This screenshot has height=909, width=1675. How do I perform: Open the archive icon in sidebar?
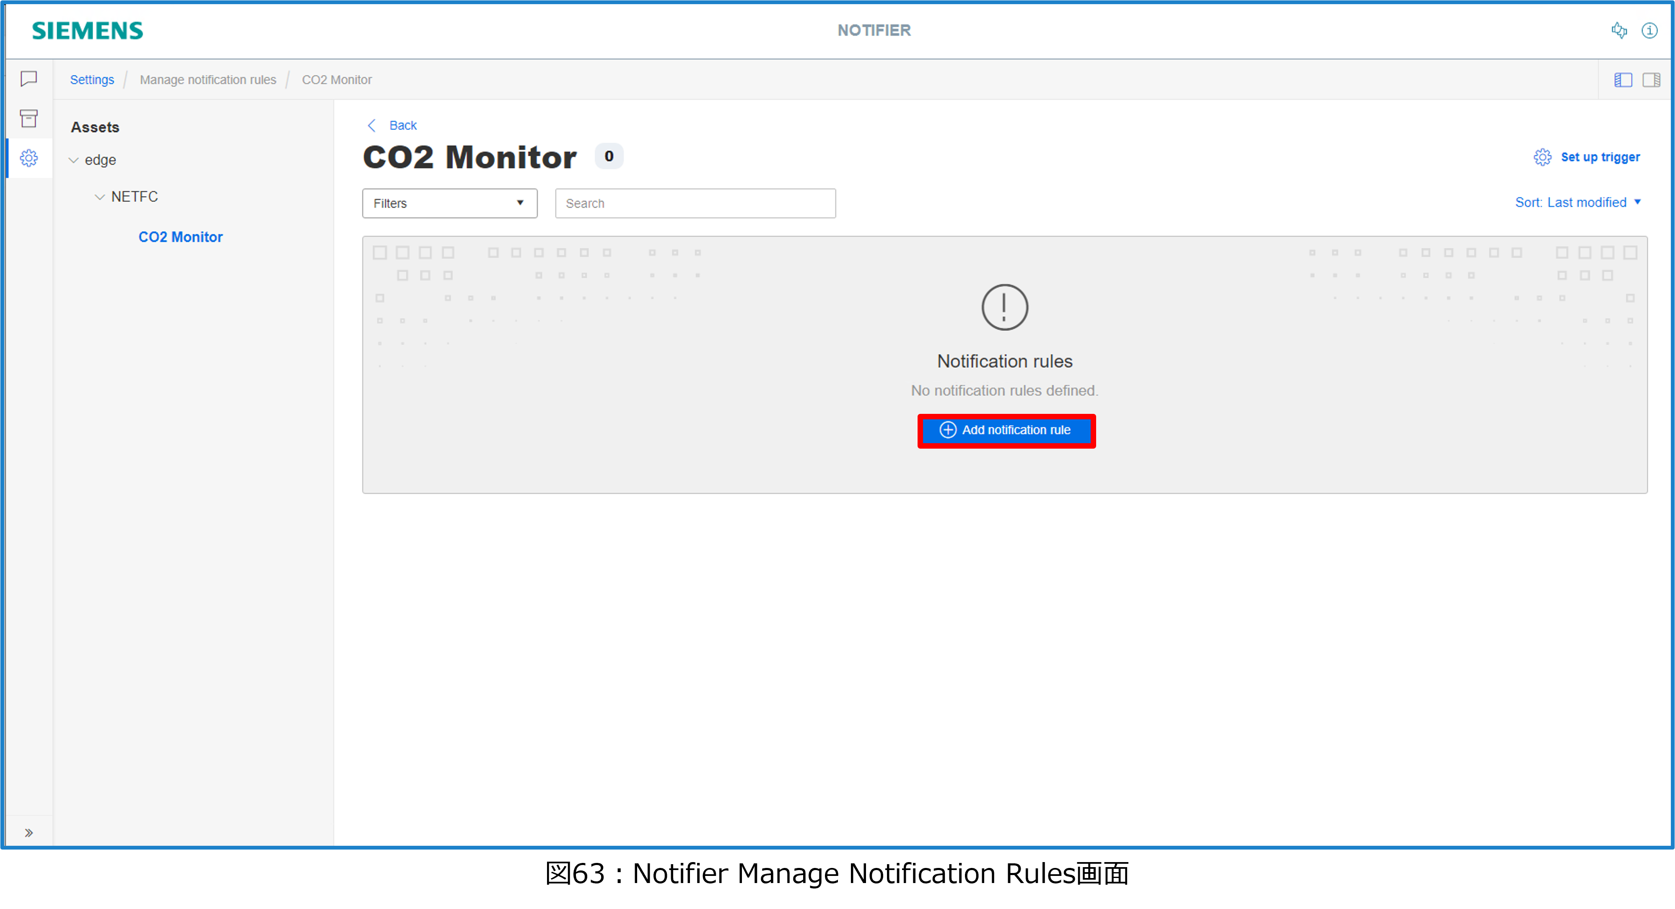pyautogui.click(x=29, y=118)
